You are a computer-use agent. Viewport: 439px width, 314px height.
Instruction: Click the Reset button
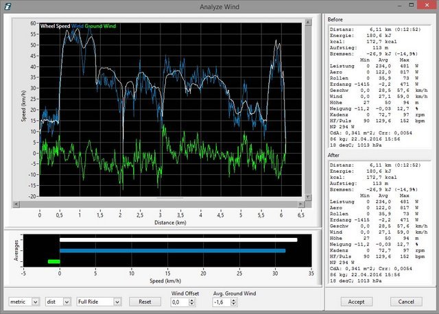point(145,302)
